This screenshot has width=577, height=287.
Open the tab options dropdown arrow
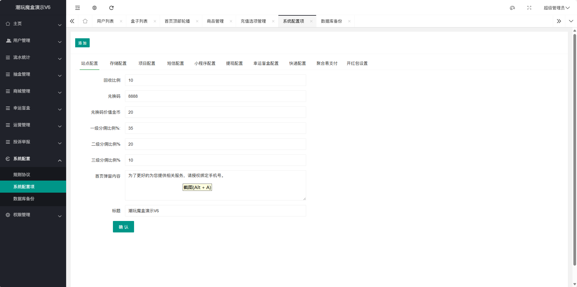pos(571,21)
